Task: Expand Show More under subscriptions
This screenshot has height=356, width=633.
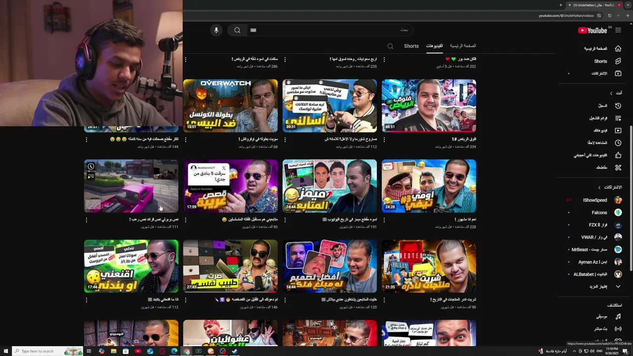Action: [x=605, y=286]
